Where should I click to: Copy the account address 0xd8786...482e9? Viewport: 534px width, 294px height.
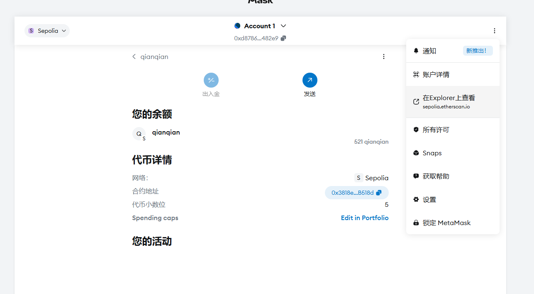pyautogui.click(x=283, y=38)
